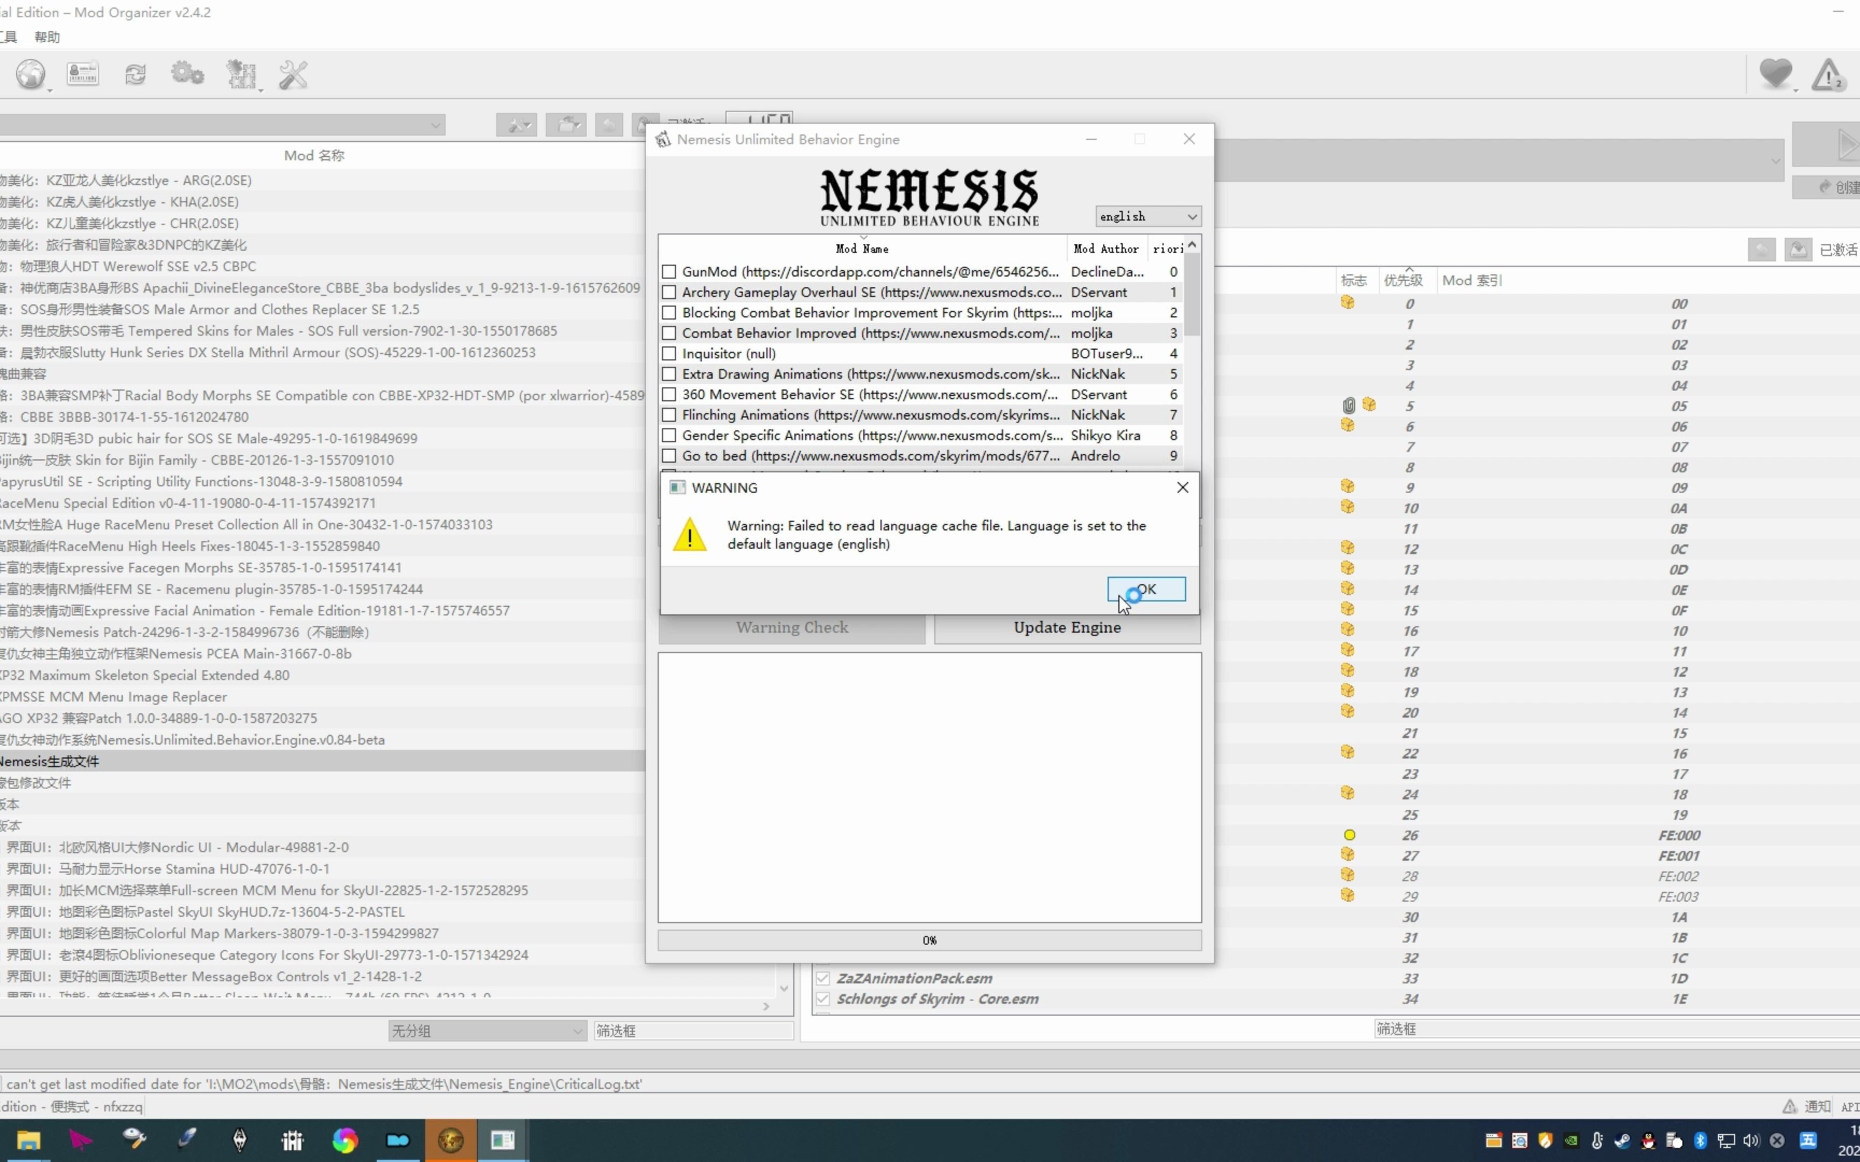
Task: Sort by Mod Name column in Nemesis
Action: pos(862,248)
